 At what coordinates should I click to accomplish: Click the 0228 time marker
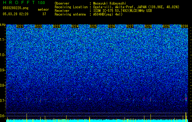tap(148, 26)
